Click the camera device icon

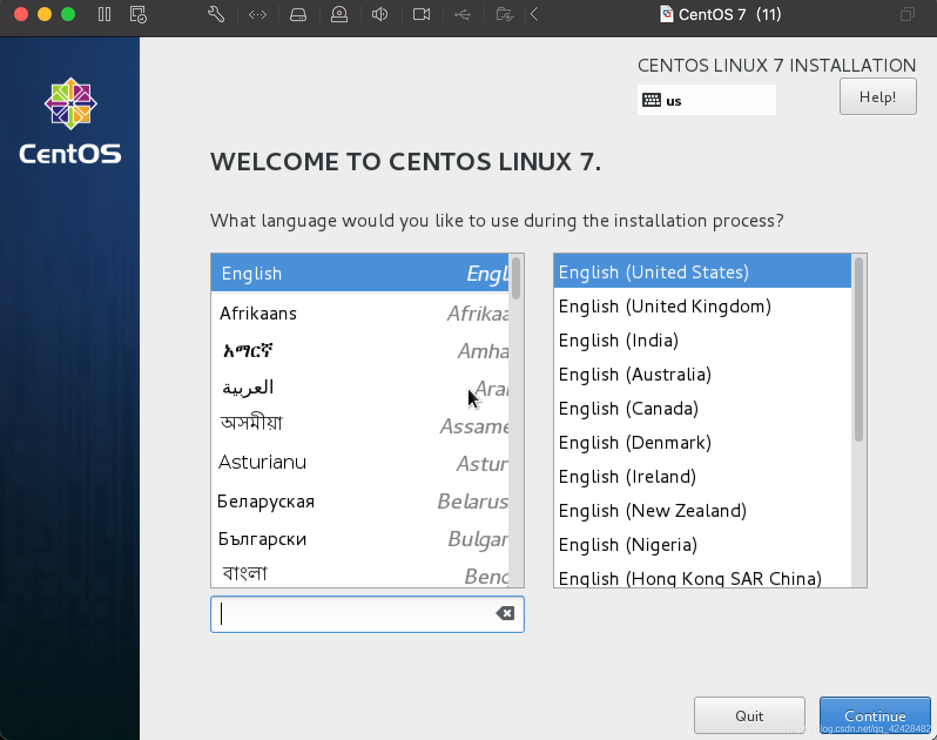[x=422, y=14]
